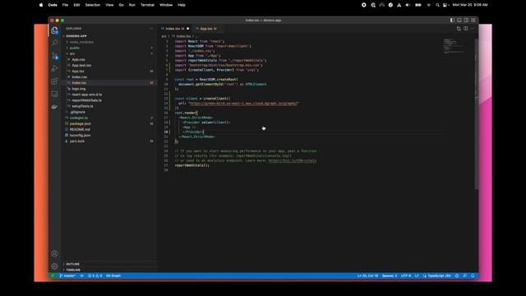The height and width of the screenshot is (296, 526).
Task: Open macOS volume control in menu bar
Action: tap(408, 5)
